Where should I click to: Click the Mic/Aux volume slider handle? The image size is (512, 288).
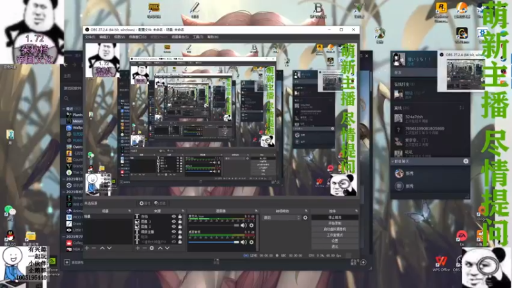click(x=236, y=225)
